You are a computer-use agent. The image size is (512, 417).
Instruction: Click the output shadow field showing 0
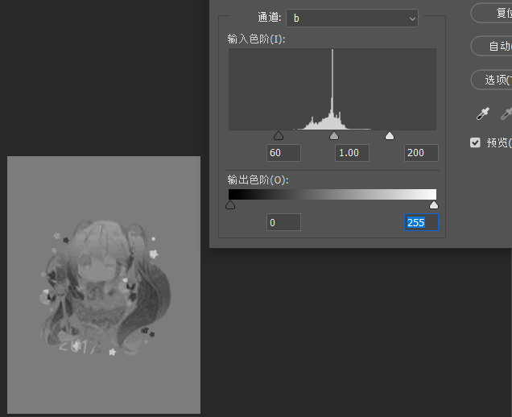pyautogui.click(x=283, y=222)
